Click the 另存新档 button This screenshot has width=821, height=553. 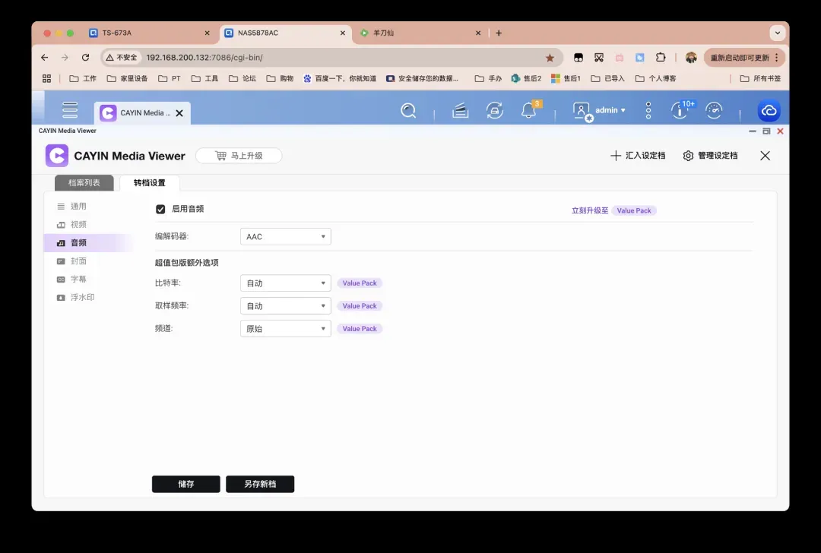tap(260, 484)
